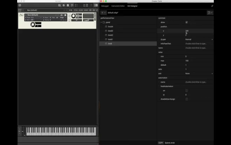
Task: Click the position y value field
Action: tap(199, 35)
